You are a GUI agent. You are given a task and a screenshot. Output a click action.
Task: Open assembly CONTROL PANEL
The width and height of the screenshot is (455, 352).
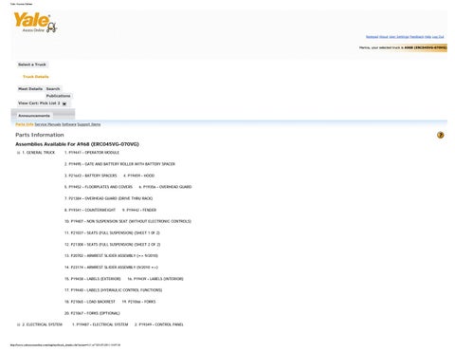coord(159,324)
